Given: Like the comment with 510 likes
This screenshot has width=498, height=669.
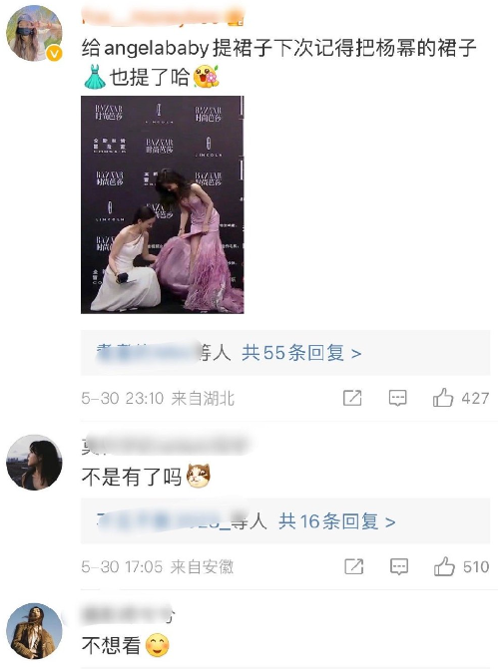Looking at the screenshot, I should pos(444,566).
